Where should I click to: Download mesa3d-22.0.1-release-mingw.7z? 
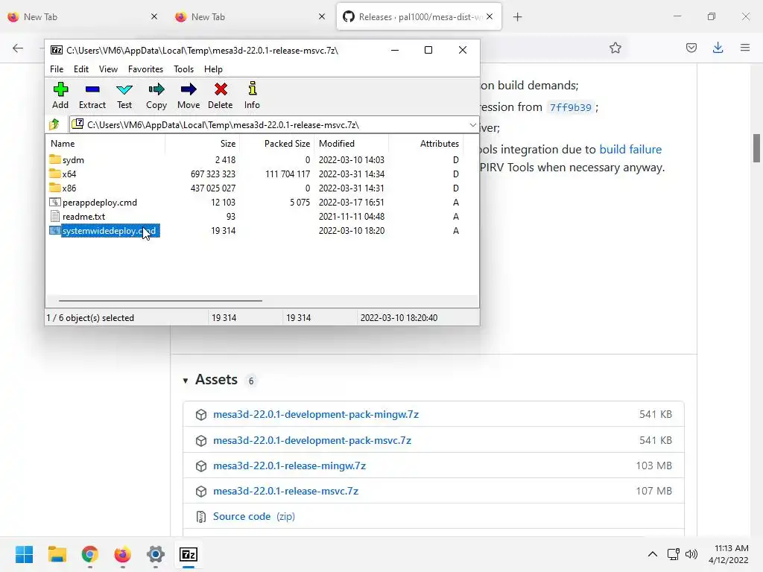pyautogui.click(x=290, y=465)
